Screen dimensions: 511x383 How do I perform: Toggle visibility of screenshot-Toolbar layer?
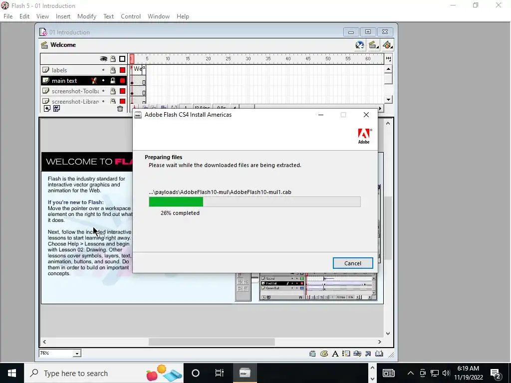tap(103, 91)
